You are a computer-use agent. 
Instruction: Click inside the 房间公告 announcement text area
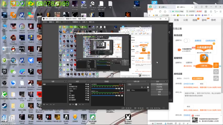pos(202,97)
